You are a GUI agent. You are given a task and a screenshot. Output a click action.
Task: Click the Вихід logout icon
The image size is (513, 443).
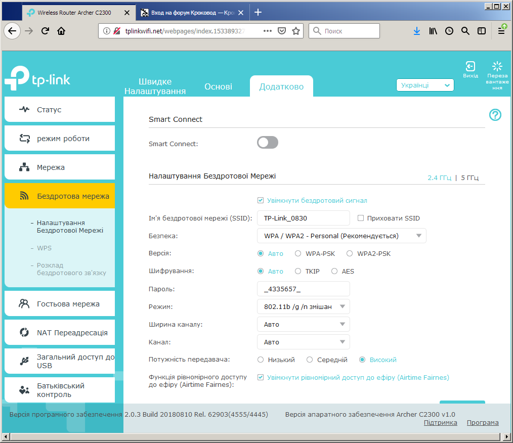470,66
